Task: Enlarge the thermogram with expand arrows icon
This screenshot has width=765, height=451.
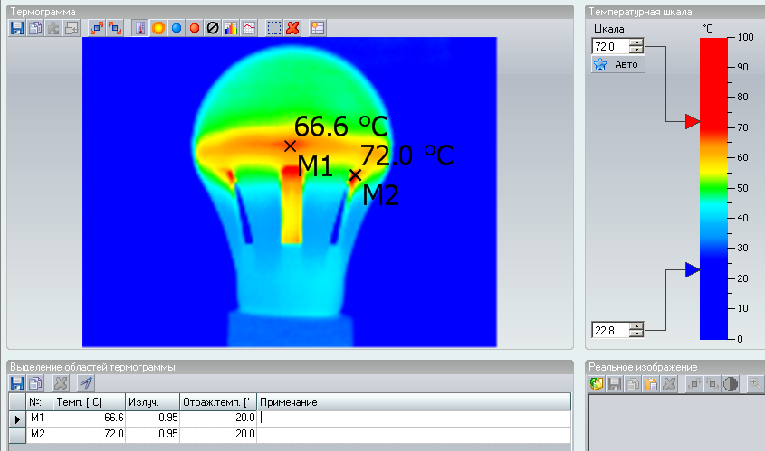Action: 97,28
